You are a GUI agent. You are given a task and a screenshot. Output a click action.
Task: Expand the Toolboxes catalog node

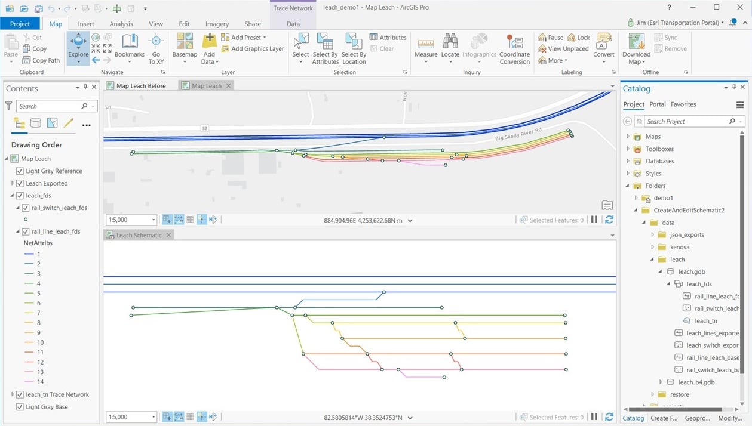(628, 149)
